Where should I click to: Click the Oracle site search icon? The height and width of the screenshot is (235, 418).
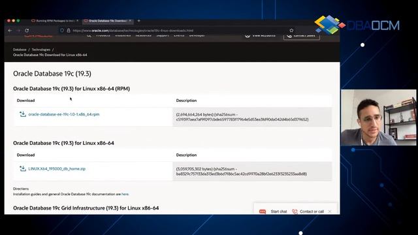point(89,35)
